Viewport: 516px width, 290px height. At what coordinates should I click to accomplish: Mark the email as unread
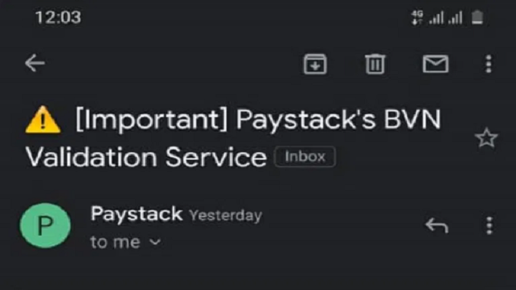(435, 63)
